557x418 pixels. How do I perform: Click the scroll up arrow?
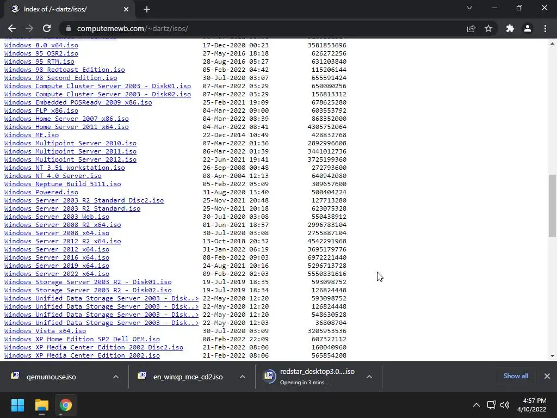point(552,44)
